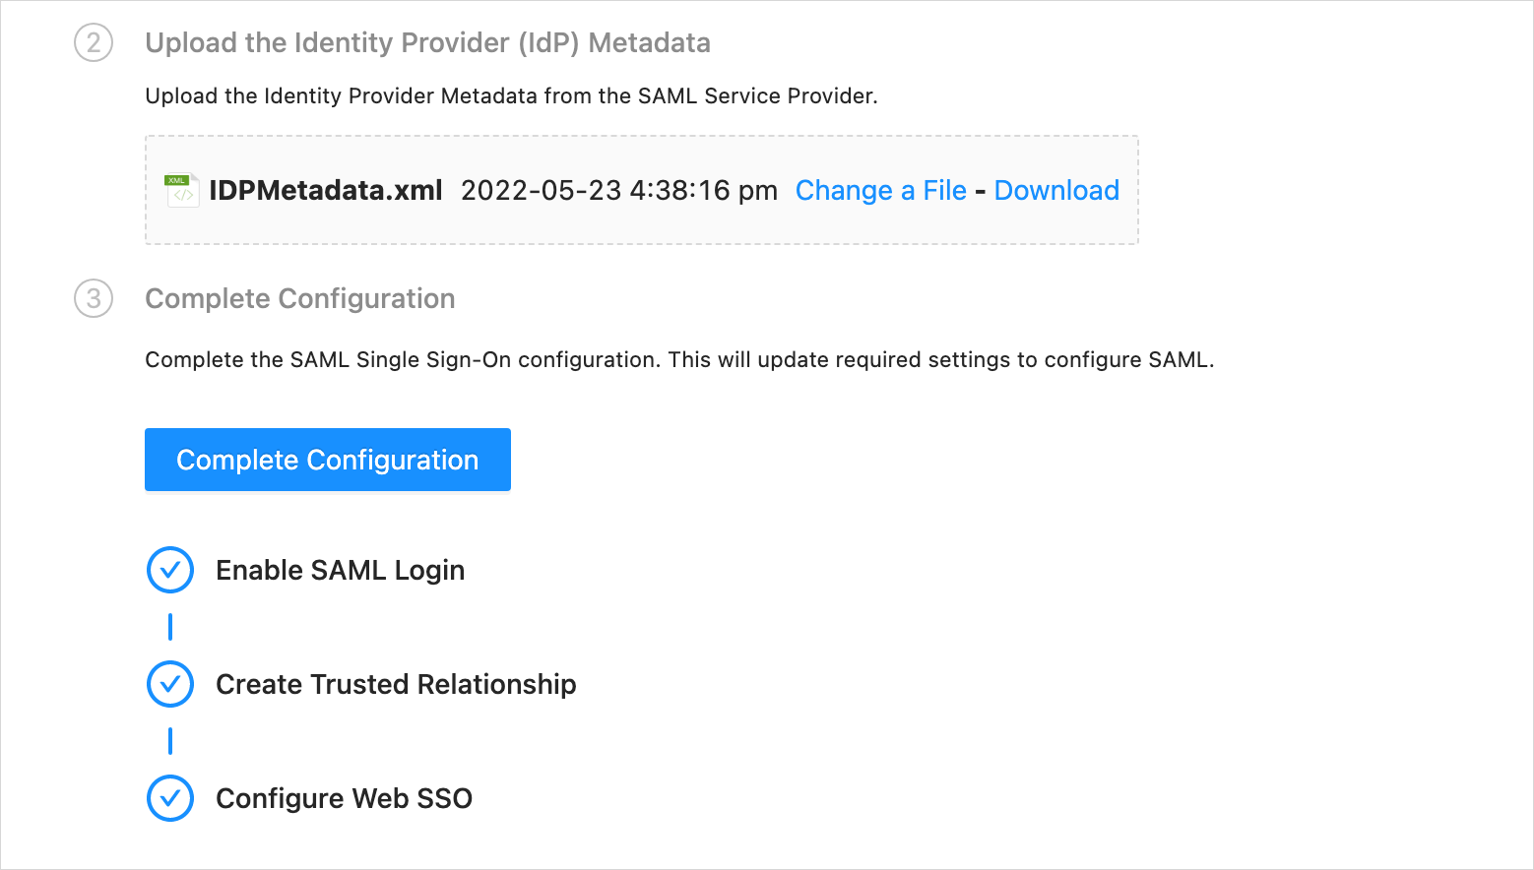Click the text describing SAML Single Sign-On configuration

pyautogui.click(x=679, y=360)
